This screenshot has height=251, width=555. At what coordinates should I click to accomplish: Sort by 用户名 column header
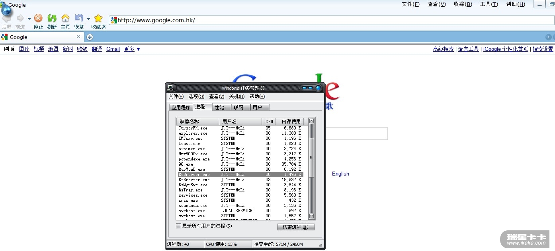(x=240, y=121)
